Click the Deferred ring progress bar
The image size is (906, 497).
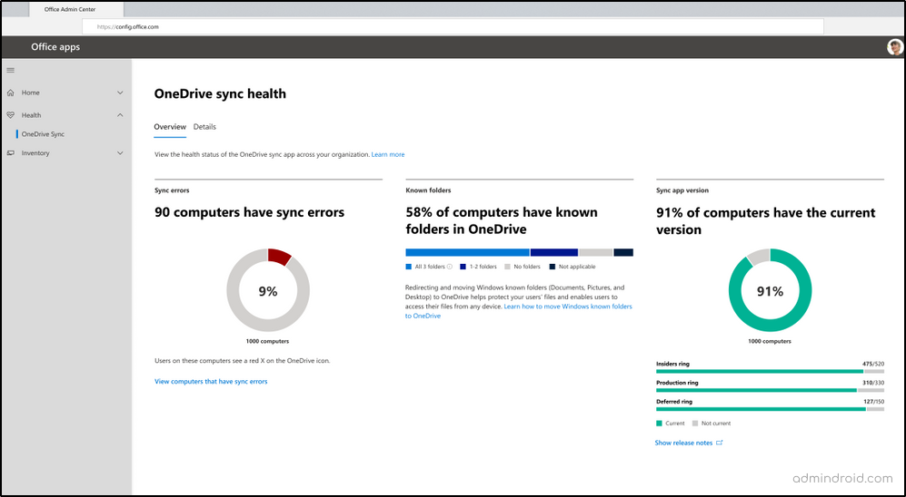pos(770,409)
